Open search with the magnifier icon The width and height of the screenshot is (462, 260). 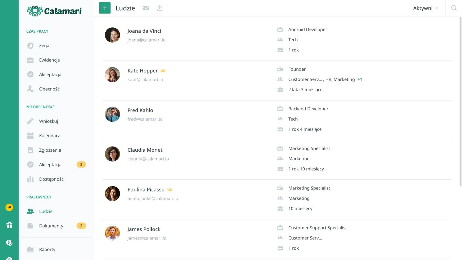click(x=454, y=8)
